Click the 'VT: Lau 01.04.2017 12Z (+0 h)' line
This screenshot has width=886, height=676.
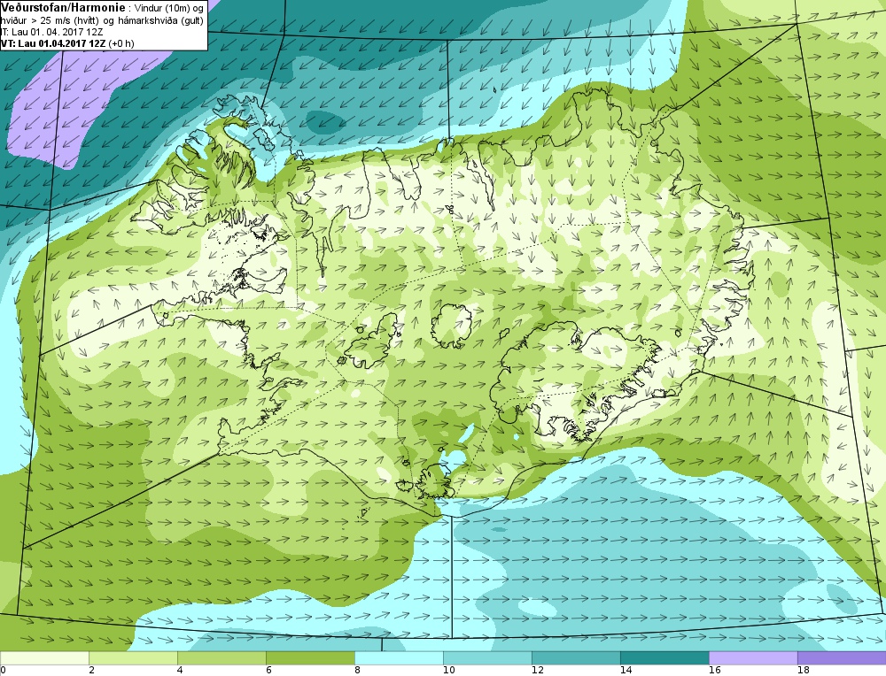[x=67, y=43]
